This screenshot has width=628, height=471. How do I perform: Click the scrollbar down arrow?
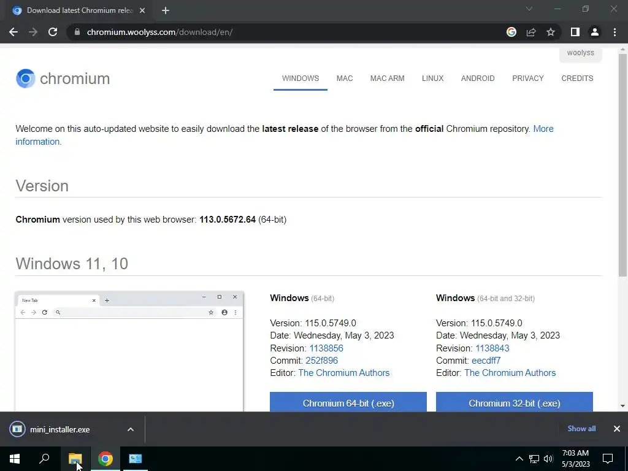(622, 406)
